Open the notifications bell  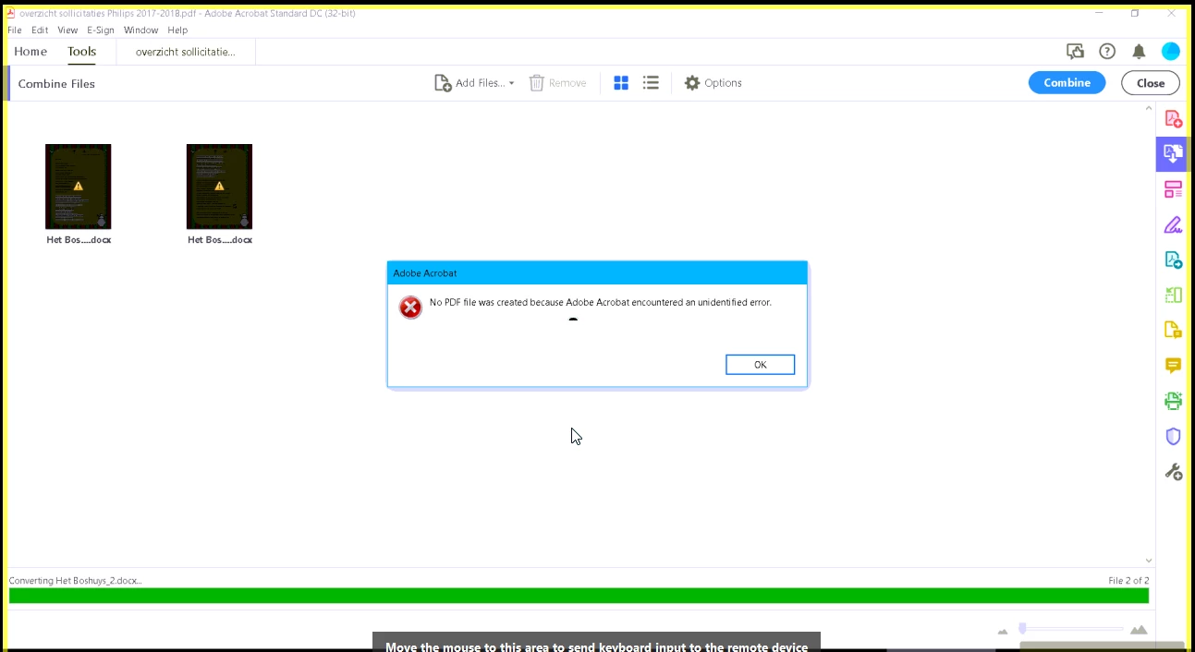click(x=1139, y=52)
